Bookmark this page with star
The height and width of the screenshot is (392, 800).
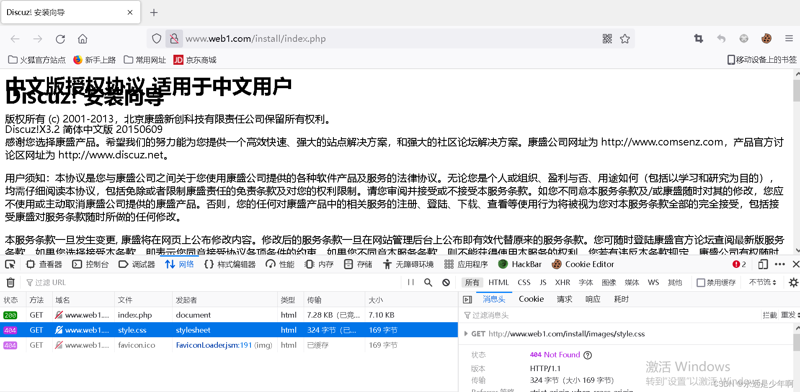point(625,39)
